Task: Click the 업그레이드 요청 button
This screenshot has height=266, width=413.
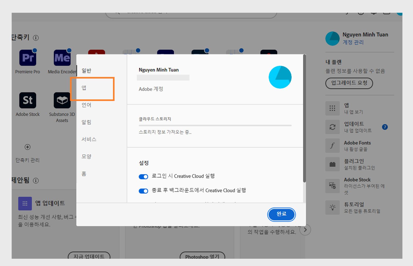Action: pos(349,83)
